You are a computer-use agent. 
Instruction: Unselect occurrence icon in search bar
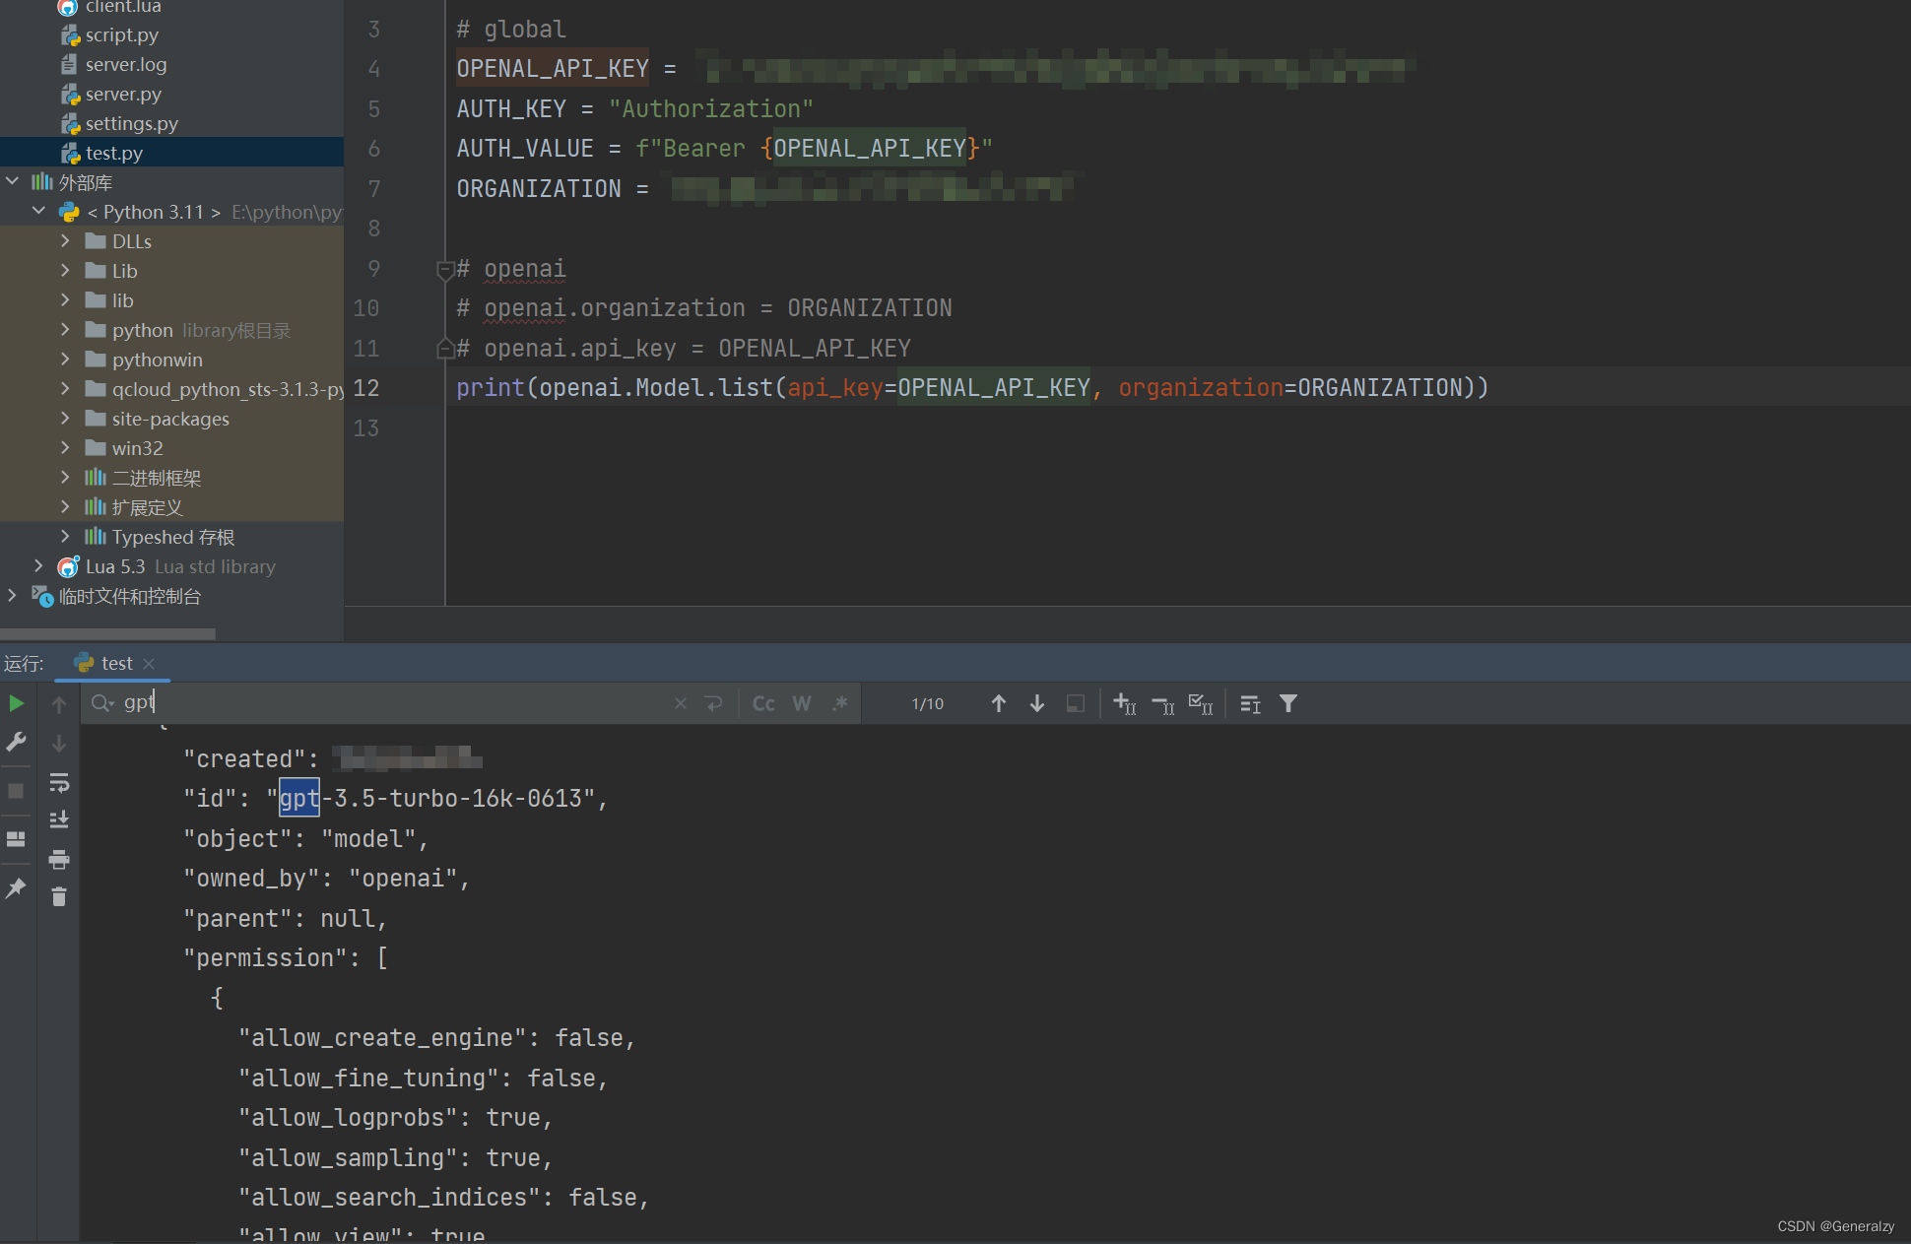1163,704
